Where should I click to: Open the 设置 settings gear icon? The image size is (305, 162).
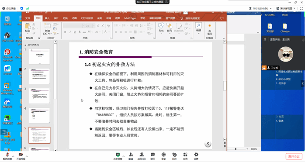click(x=196, y=156)
